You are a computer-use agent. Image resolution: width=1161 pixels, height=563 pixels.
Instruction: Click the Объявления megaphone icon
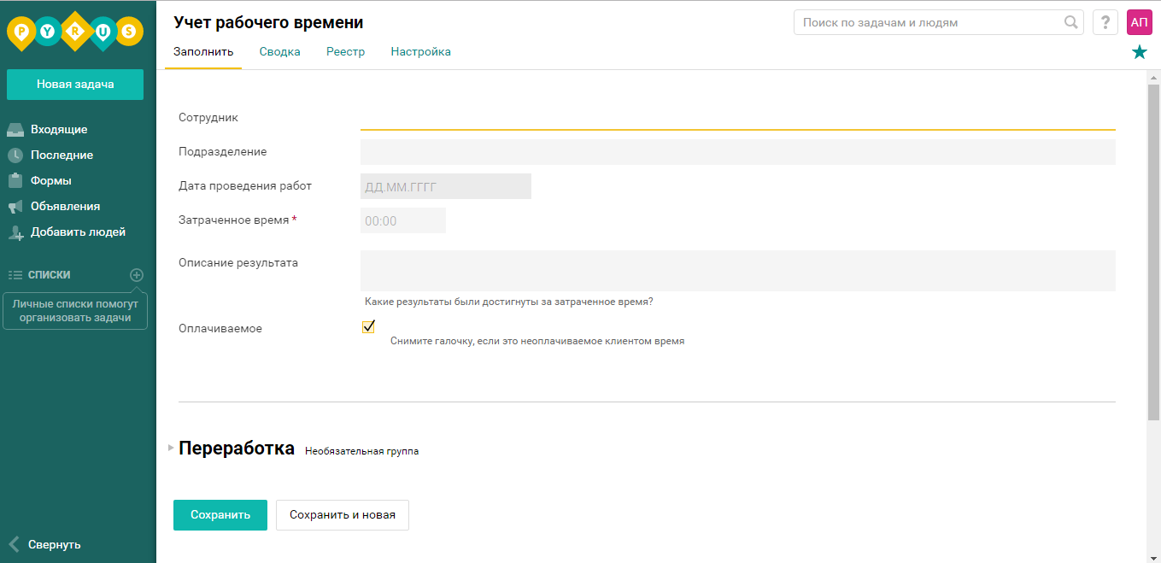point(16,206)
